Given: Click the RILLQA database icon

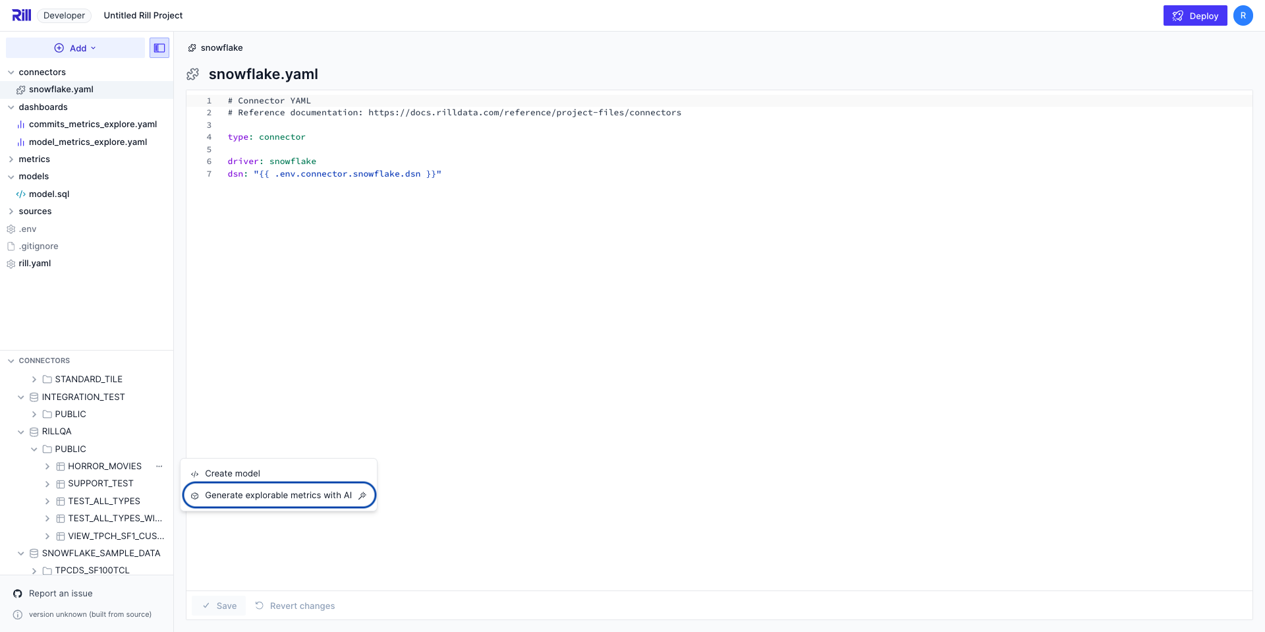Looking at the screenshot, I should pos(34,431).
